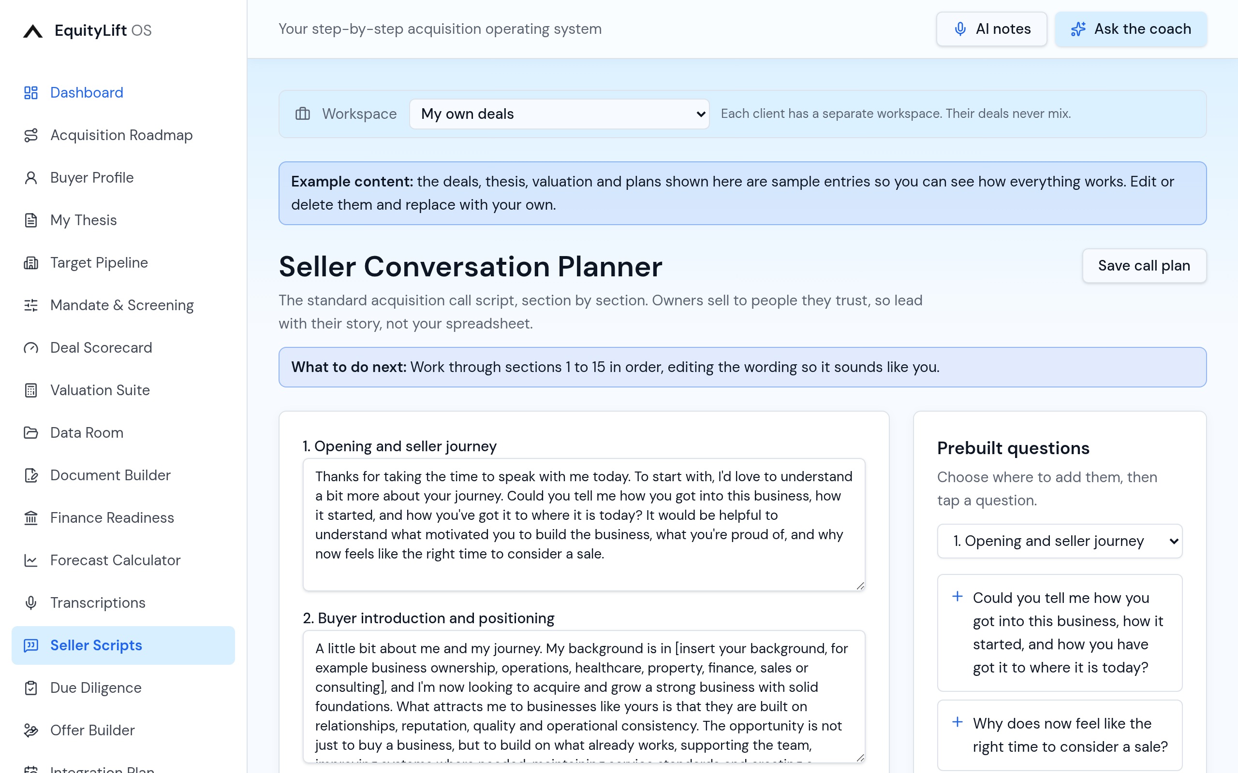Click the Document Builder pen icon
Screen dimensions: 1238x773
pyautogui.click(x=30, y=475)
